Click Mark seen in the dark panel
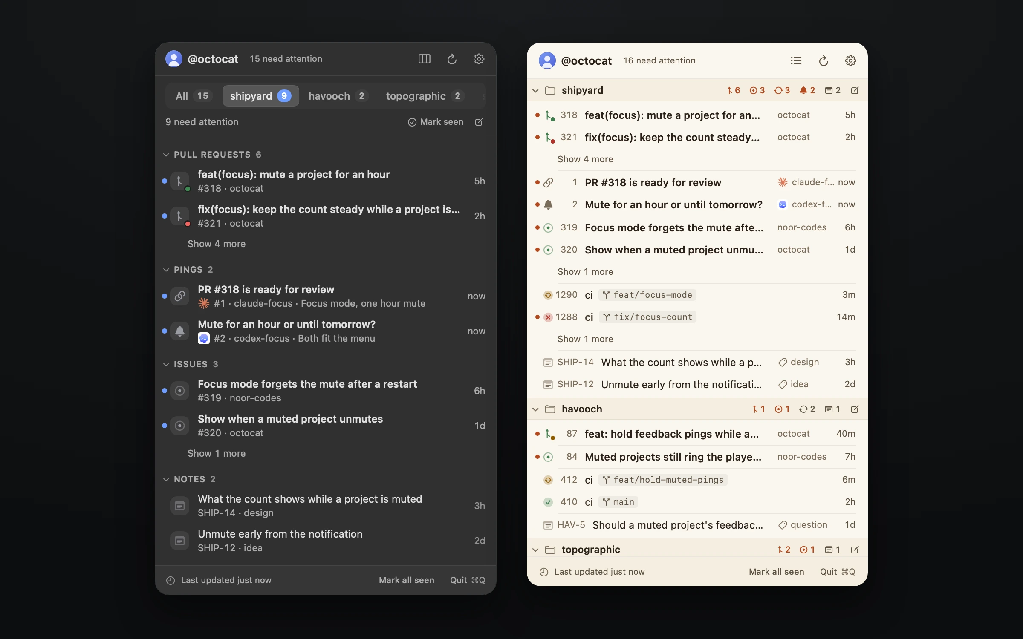 (435, 122)
